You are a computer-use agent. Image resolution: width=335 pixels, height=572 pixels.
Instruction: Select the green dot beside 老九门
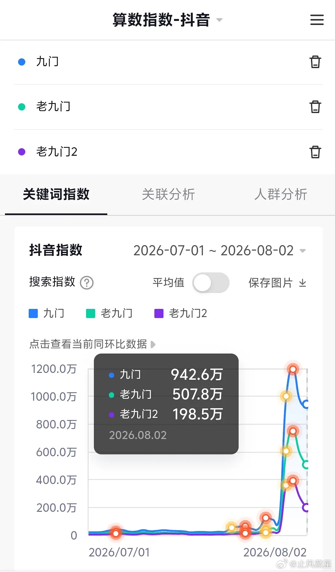22,107
